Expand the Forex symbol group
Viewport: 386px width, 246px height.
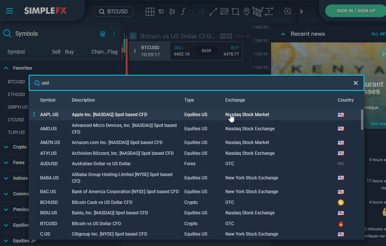(6, 163)
